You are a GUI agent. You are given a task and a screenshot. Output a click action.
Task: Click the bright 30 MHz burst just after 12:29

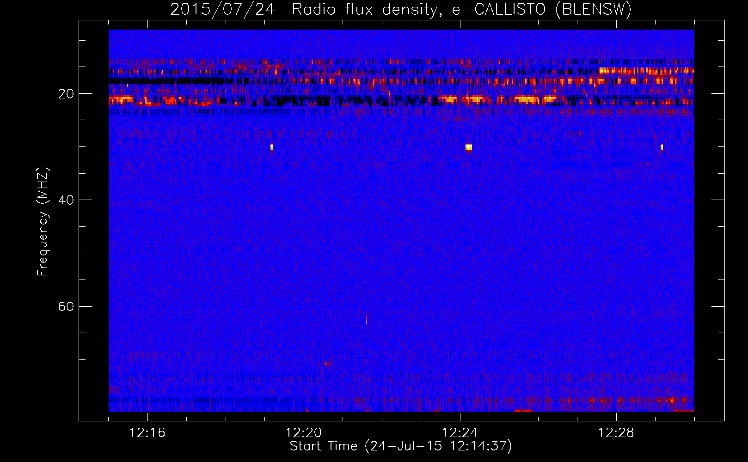pyautogui.click(x=662, y=147)
